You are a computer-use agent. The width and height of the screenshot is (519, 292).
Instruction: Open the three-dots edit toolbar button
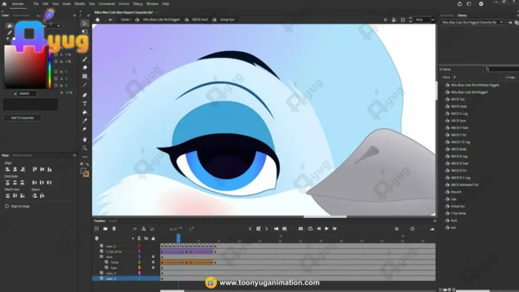point(85,157)
